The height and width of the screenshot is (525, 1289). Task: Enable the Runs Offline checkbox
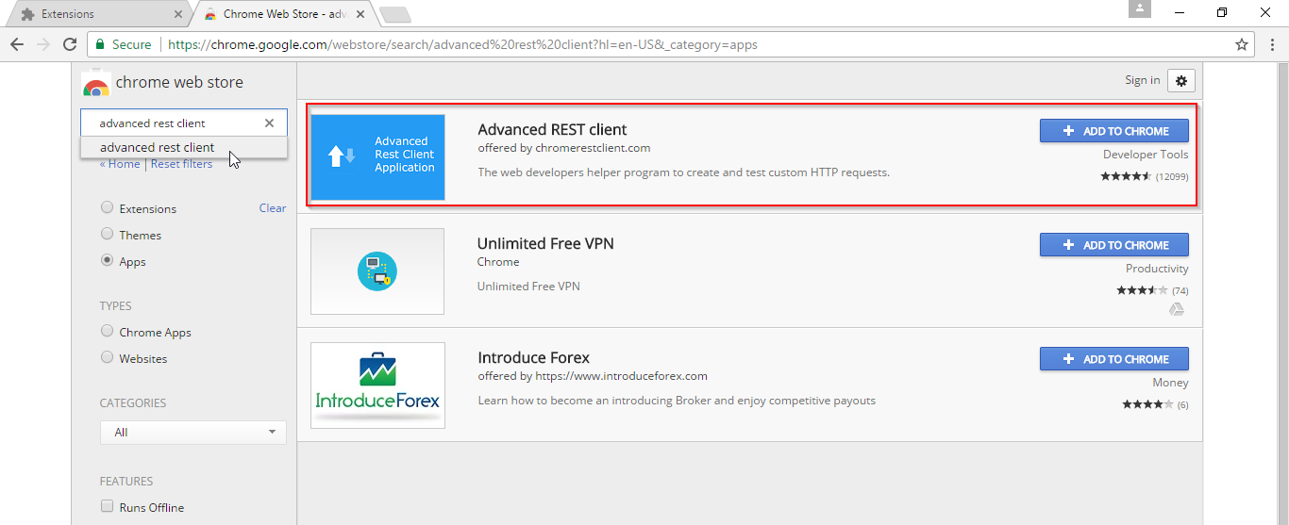(x=108, y=506)
